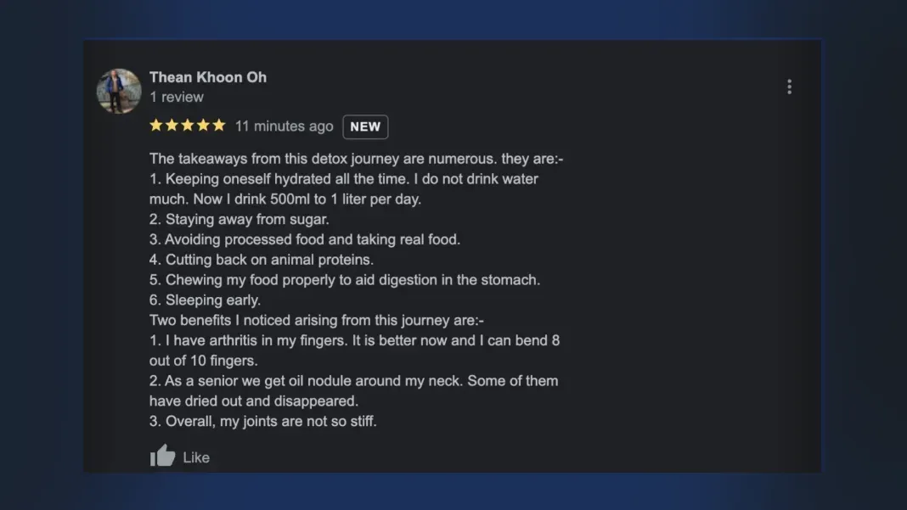Open the three-dot review options menu

(789, 87)
